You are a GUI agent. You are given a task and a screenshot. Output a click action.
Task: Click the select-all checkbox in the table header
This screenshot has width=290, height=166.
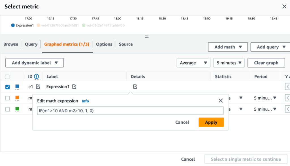click(x=7, y=77)
